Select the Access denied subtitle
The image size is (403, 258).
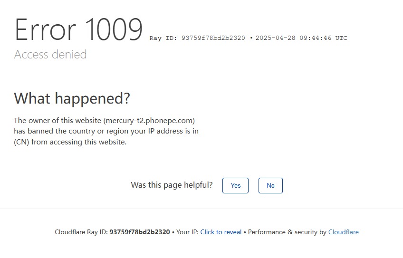tap(50, 55)
